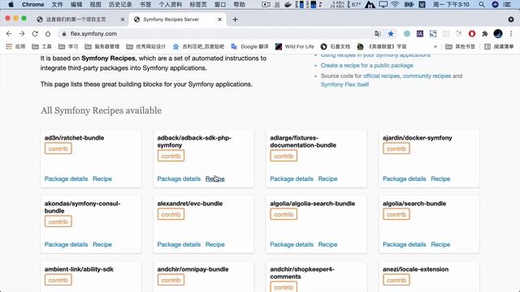Open Recipe link for adback/adback-sdk-php-symfony
520x292 pixels.
pos(214,178)
